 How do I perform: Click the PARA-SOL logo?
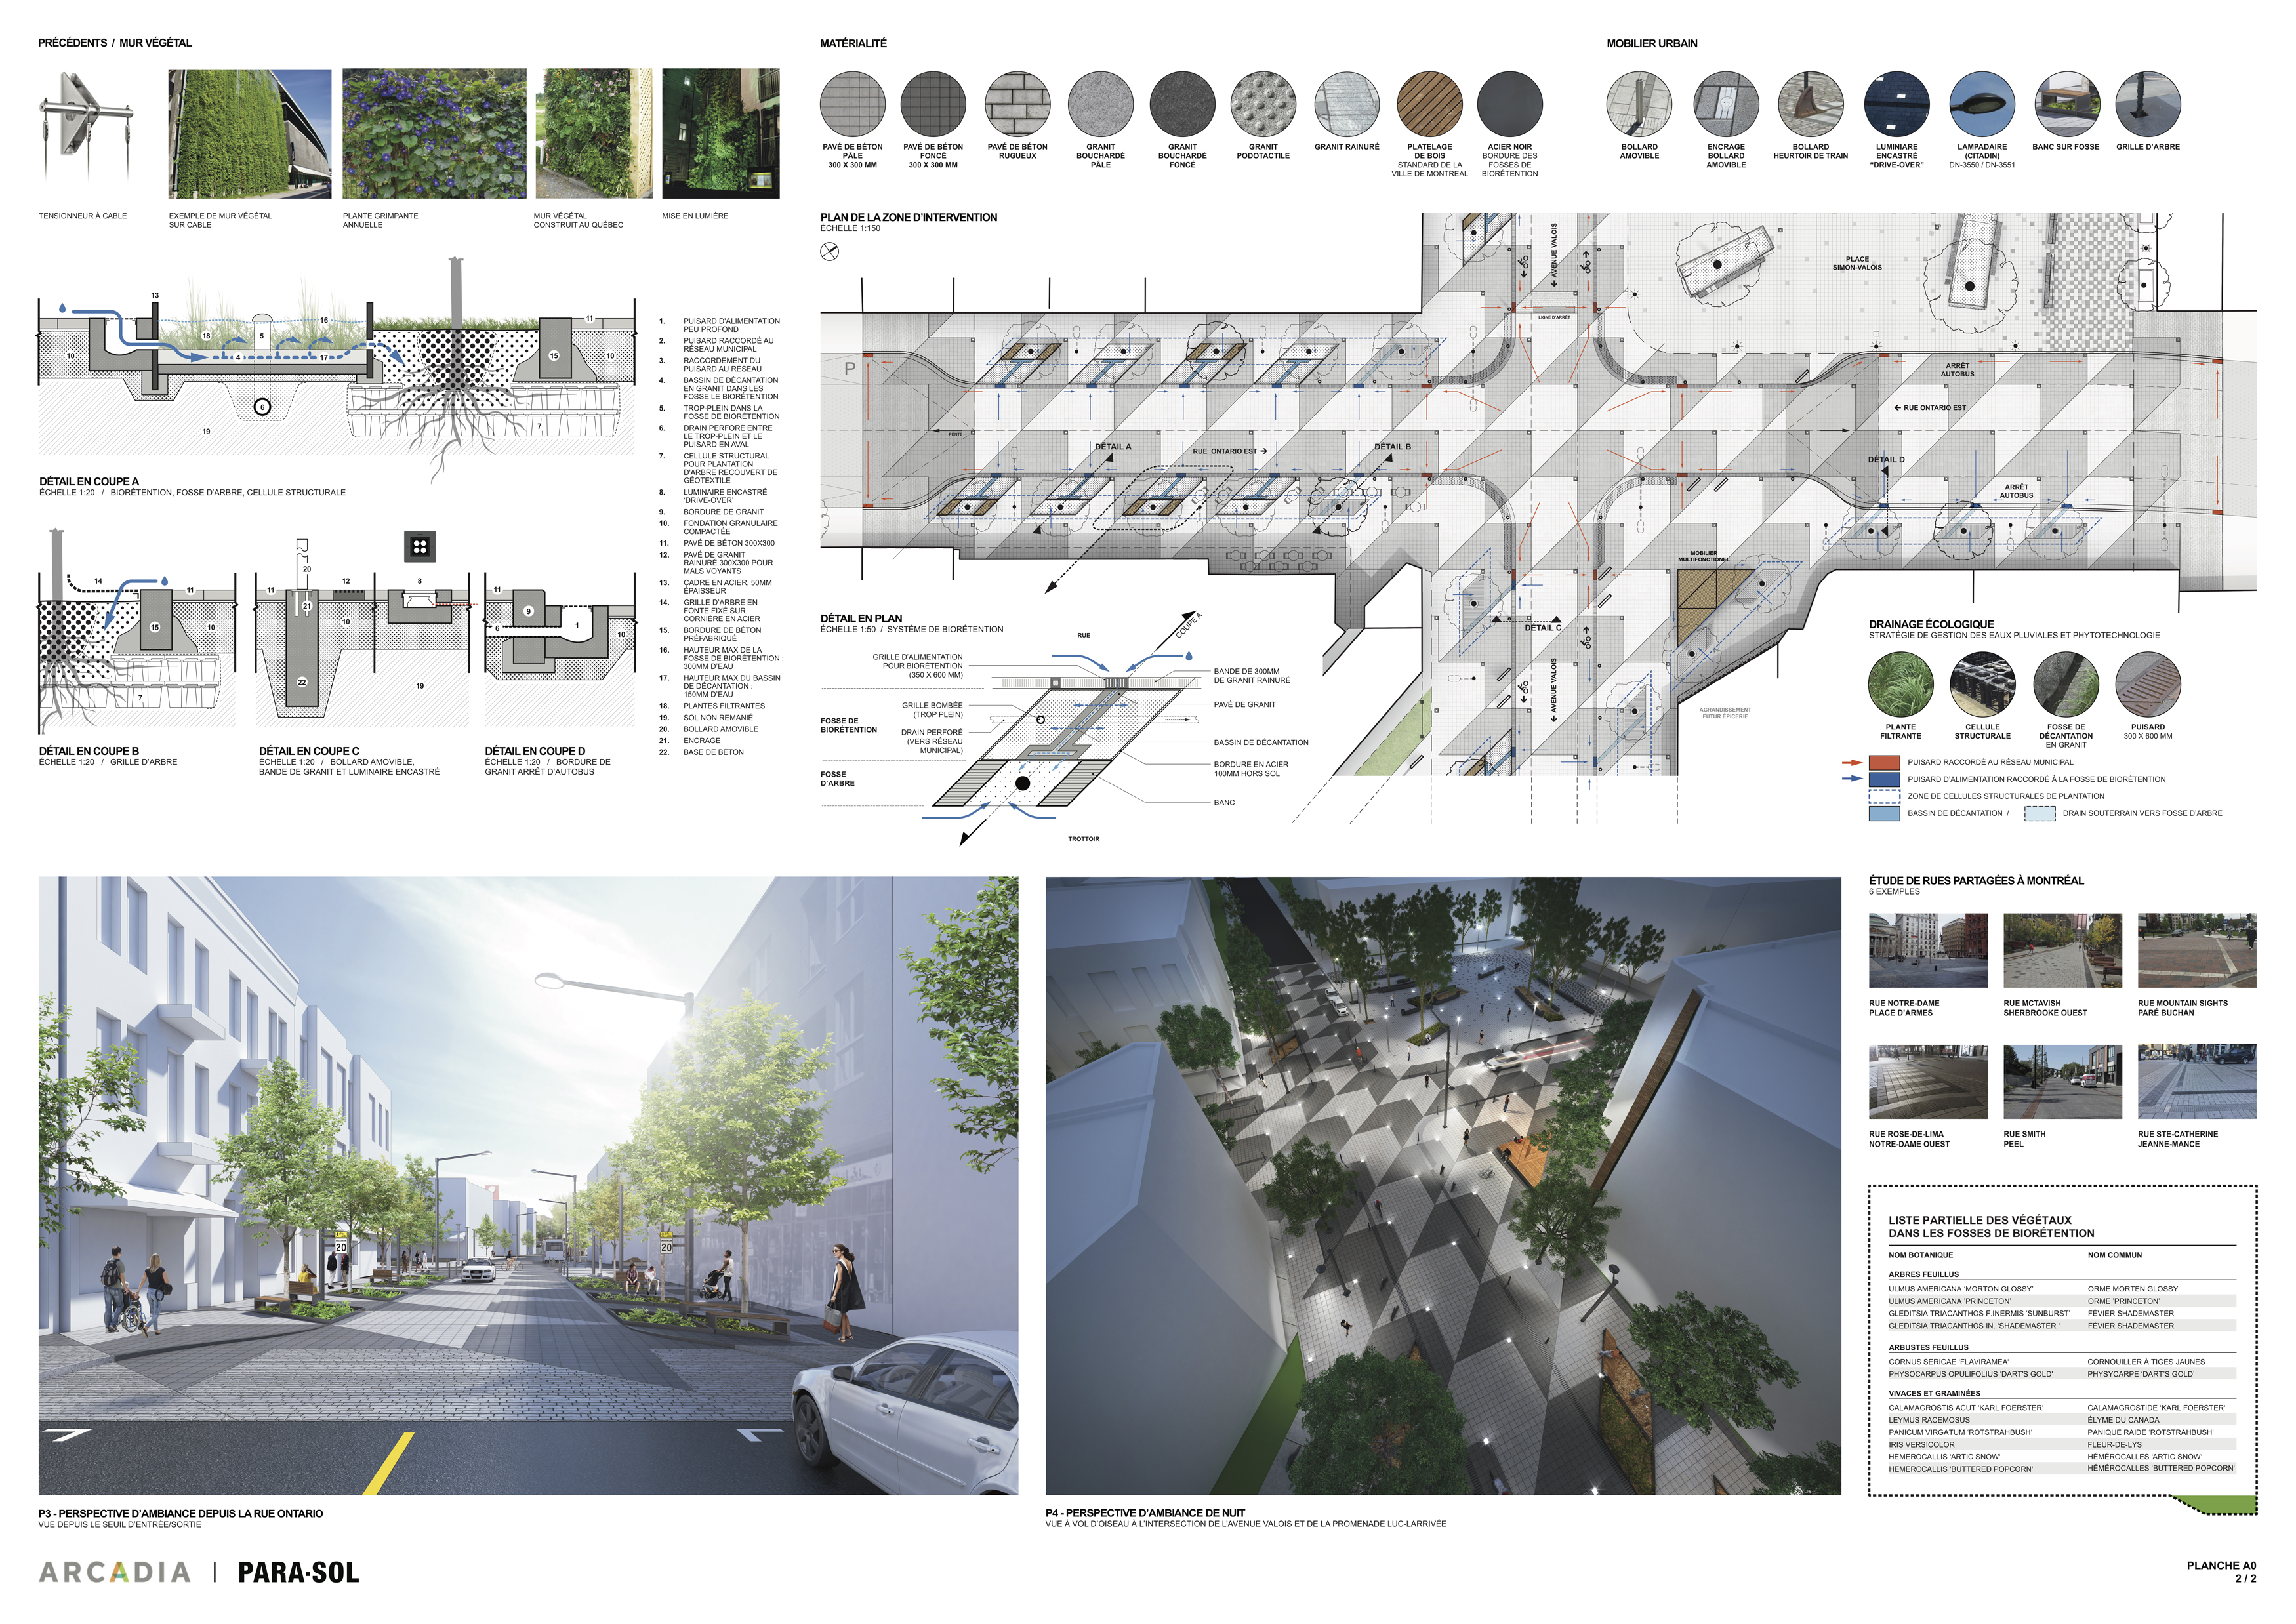pos(298,1572)
